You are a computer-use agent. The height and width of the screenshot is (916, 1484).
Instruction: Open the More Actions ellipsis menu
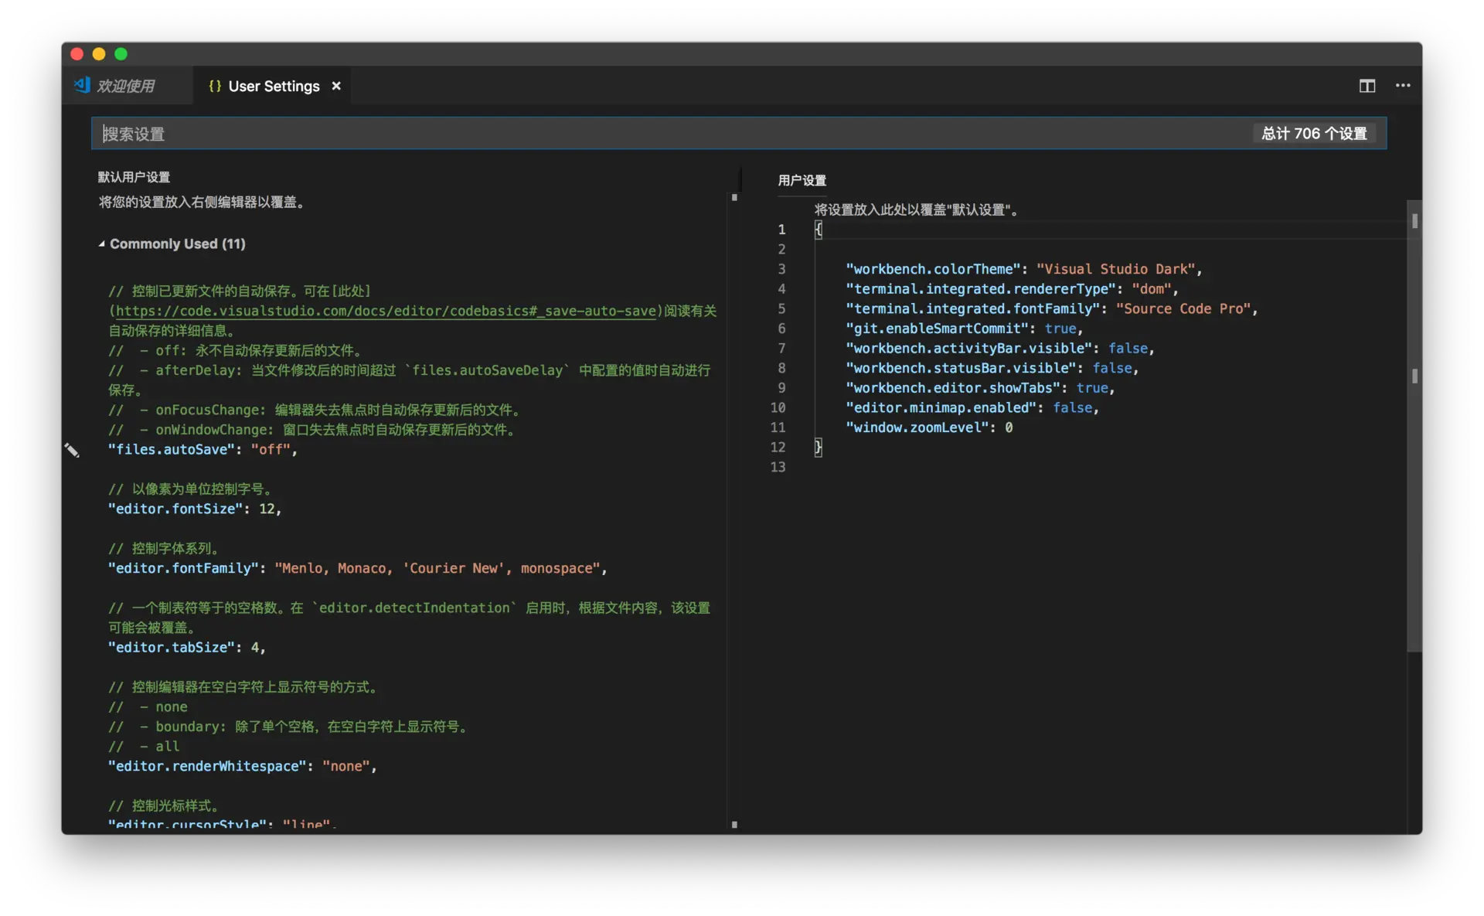click(1403, 86)
